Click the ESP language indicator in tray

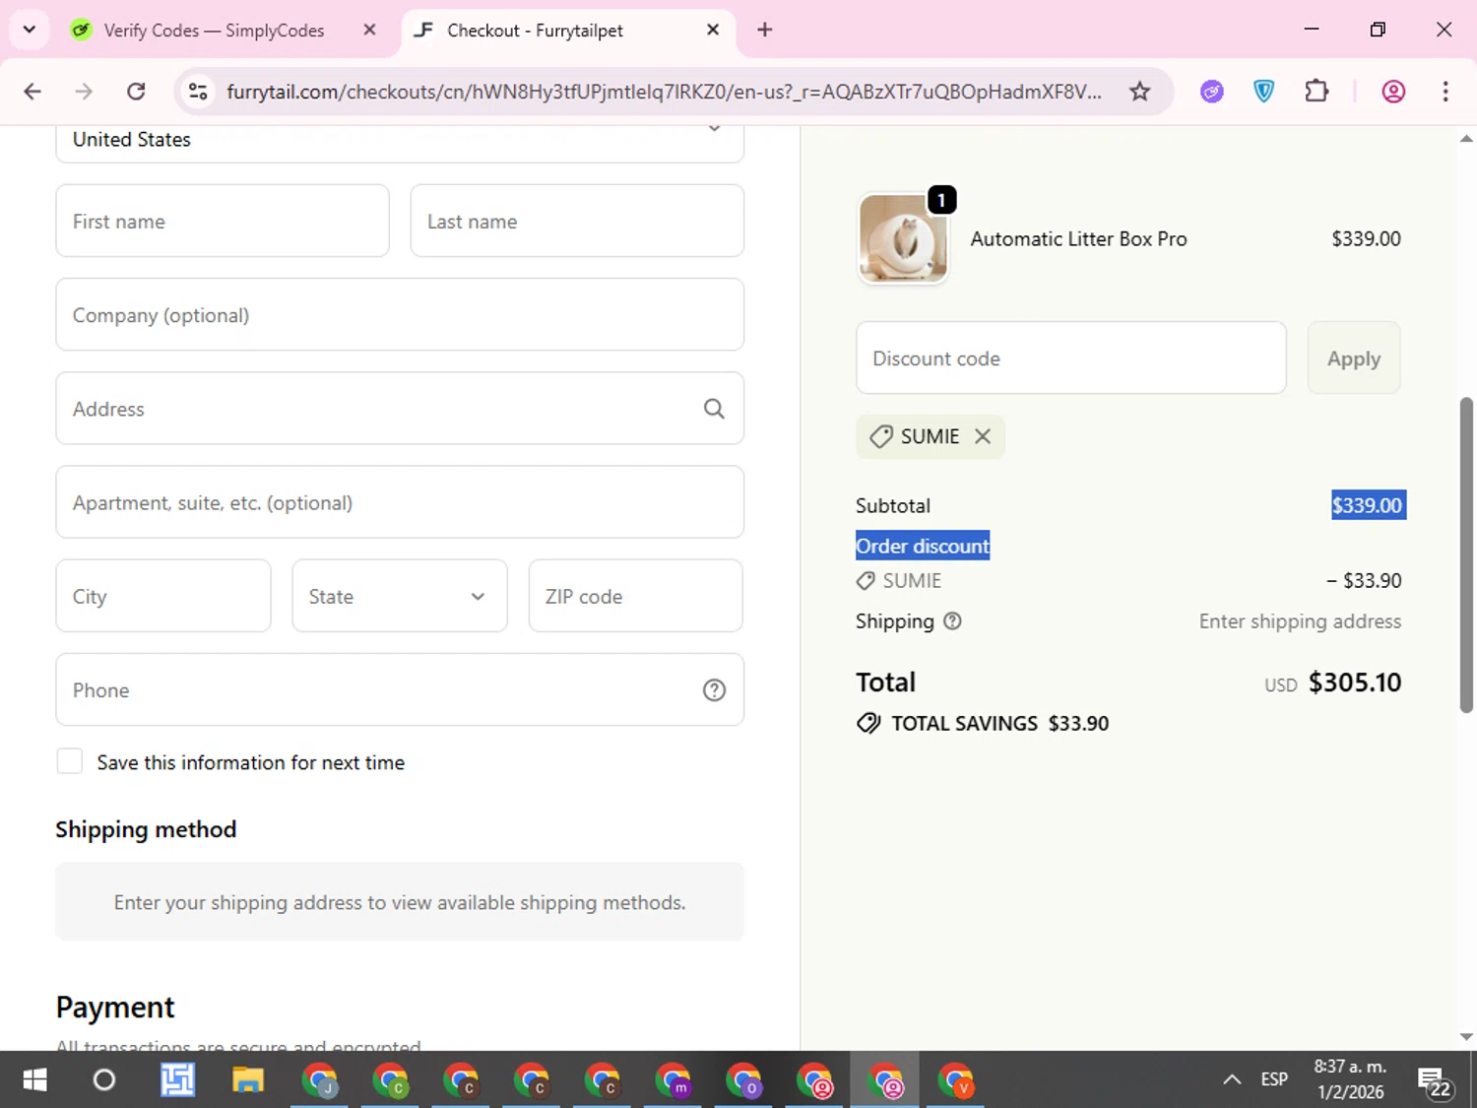(x=1274, y=1079)
